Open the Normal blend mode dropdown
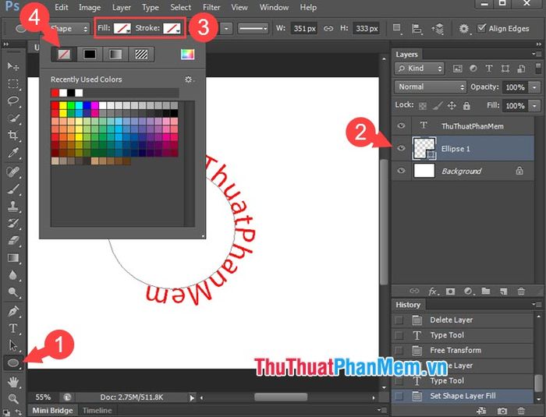The height and width of the screenshot is (417, 546). [x=431, y=87]
